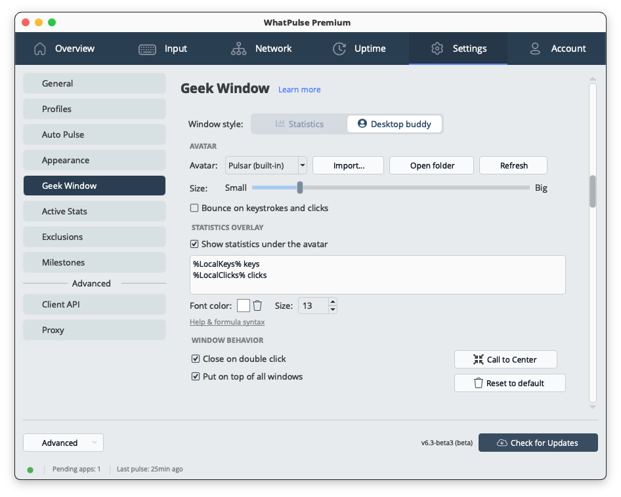621x497 pixels.
Task: Open Client API settings section
Action: [x=95, y=304]
